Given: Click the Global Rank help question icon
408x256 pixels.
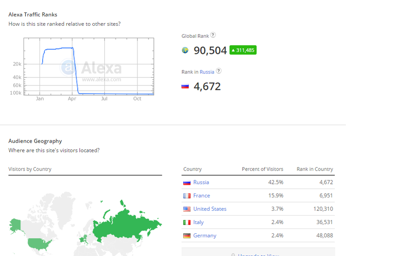Looking at the screenshot, I should (x=213, y=35).
